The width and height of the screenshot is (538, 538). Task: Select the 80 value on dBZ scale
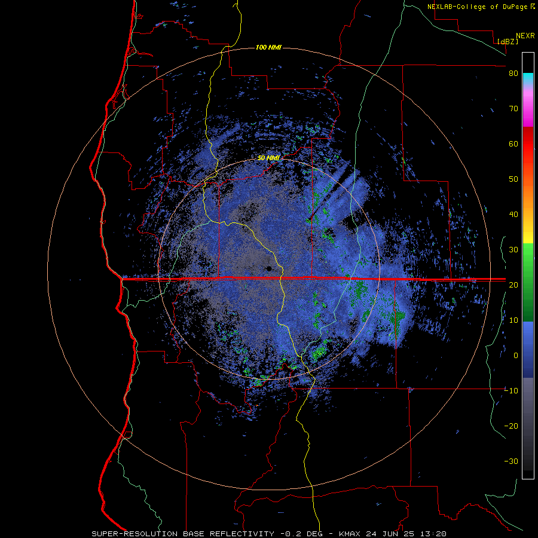(513, 73)
